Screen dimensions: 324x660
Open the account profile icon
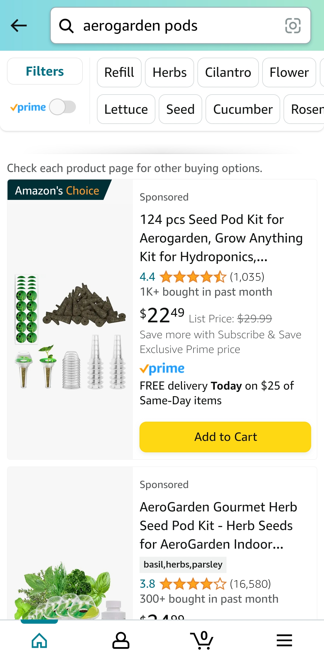point(121,640)
